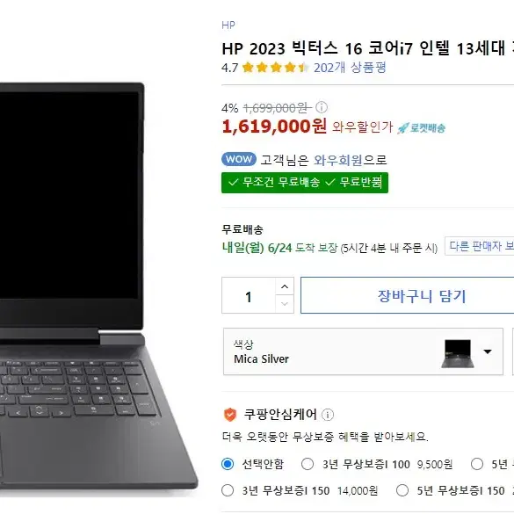The height and width of the screenshot is (514, 514).
Task: Decrease quantity with the down arrow
Action: tap(285, 304)
